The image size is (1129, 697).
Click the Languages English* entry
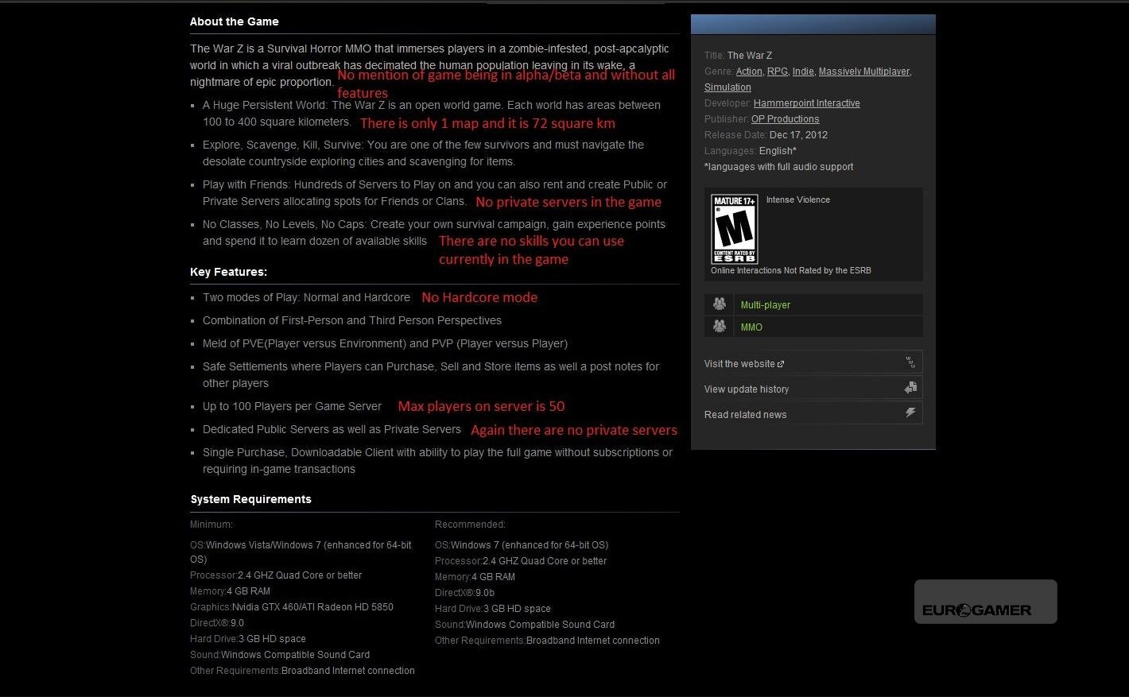[x=751, y=151]
